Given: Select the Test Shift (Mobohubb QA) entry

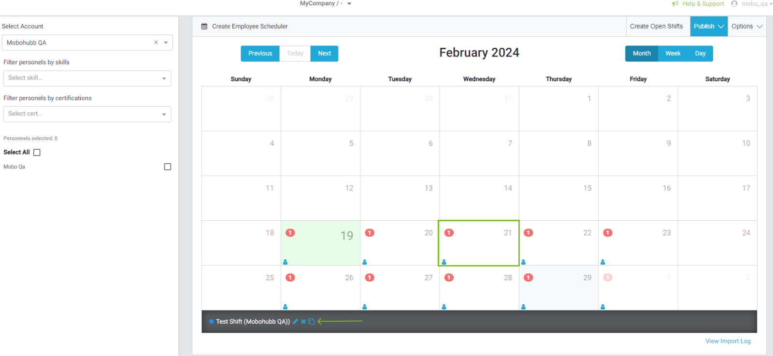Looking at the screenshot, I should 253,322.
